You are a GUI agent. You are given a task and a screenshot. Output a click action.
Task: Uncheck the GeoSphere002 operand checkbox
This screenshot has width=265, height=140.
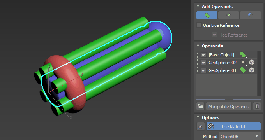[204, 63]
